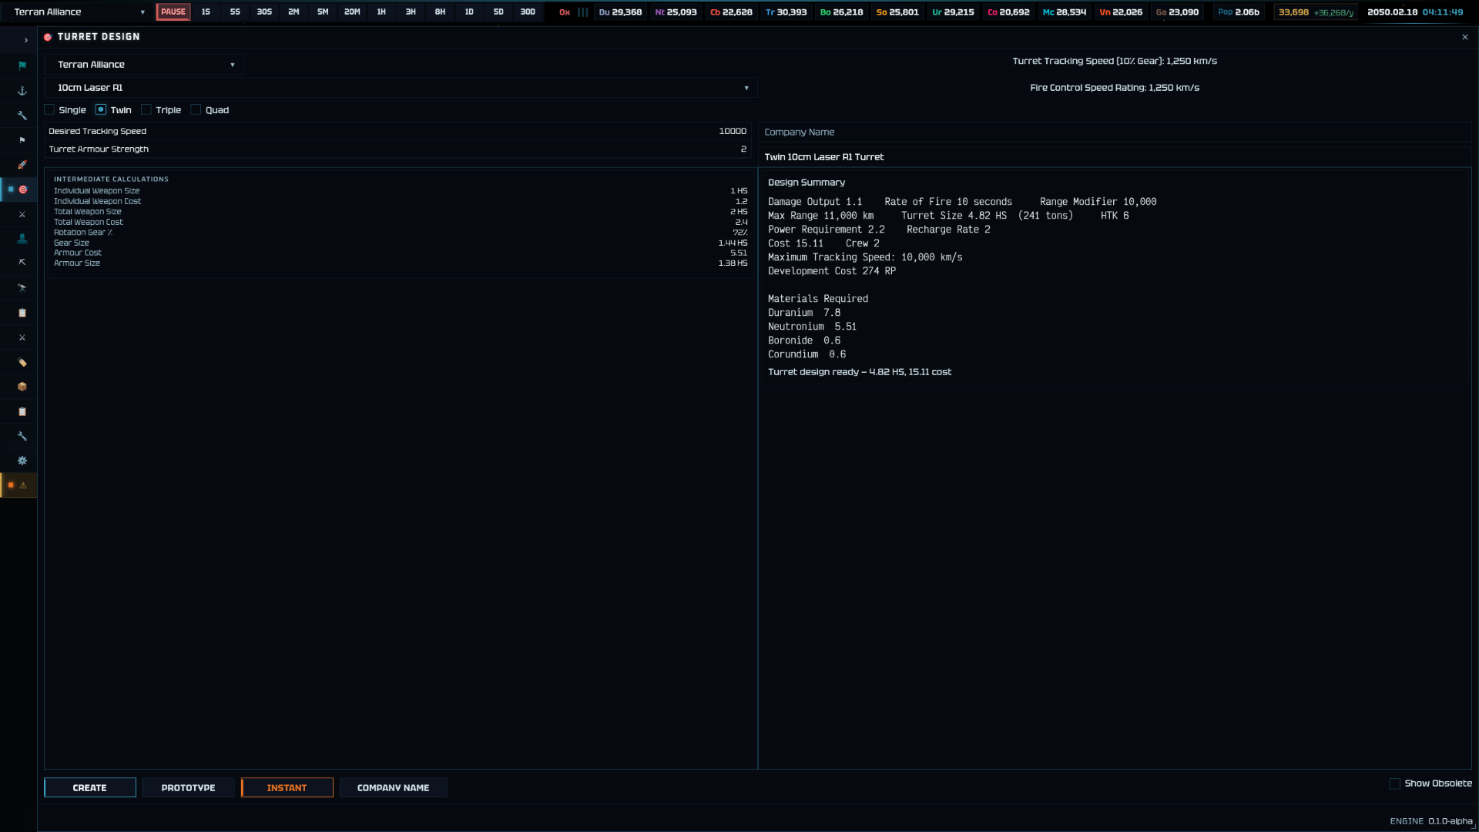This screenshot has height=832, width=1479.
Task: Select the 3H time increment
Action: click(x=411, y=12)
